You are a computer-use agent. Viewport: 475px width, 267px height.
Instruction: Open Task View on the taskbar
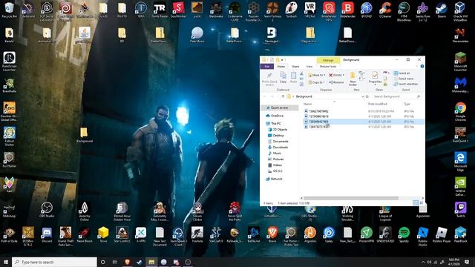(x=115, y=262)
